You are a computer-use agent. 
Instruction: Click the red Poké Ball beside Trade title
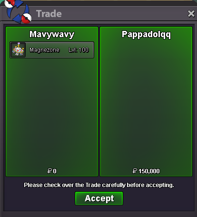click(x=26, y=18)
